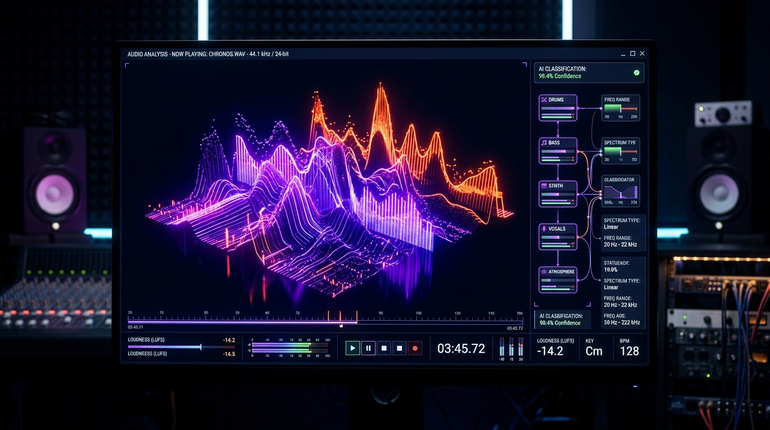Click the waveform icon on the ATNOSPHERE node
Screen dimensions: 770x430
544,272
